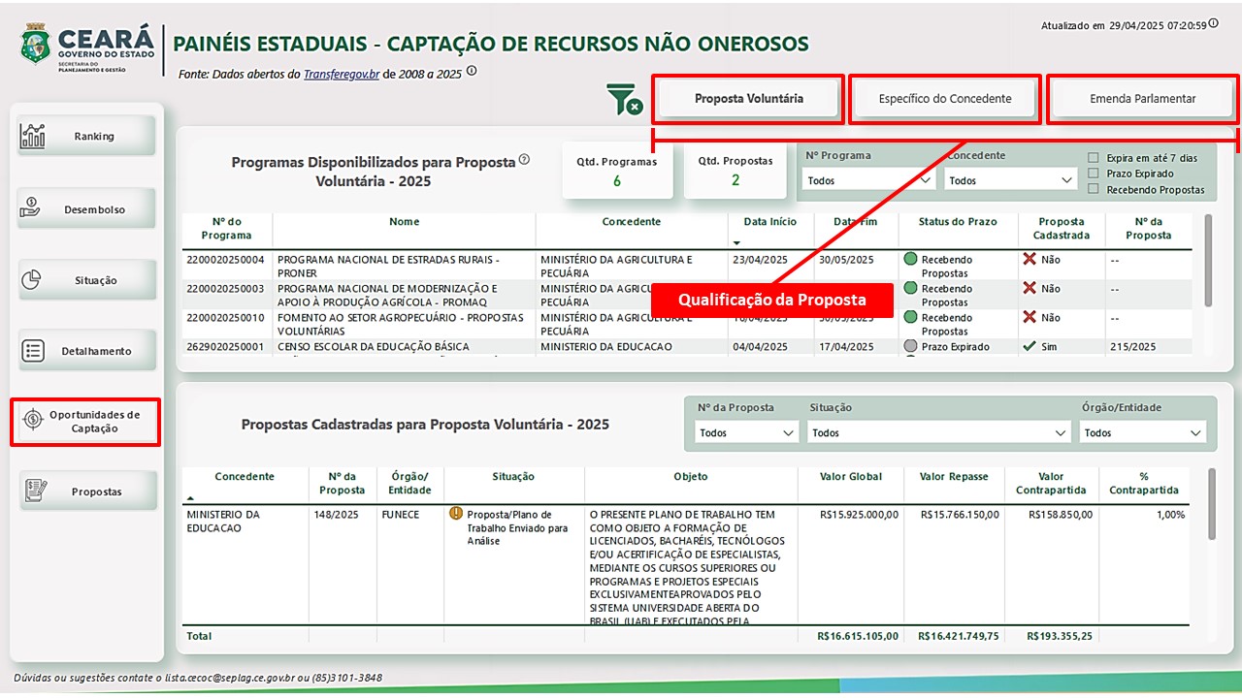
Task: Click the Ranking bar chart icon
Action: click(33, 136)
